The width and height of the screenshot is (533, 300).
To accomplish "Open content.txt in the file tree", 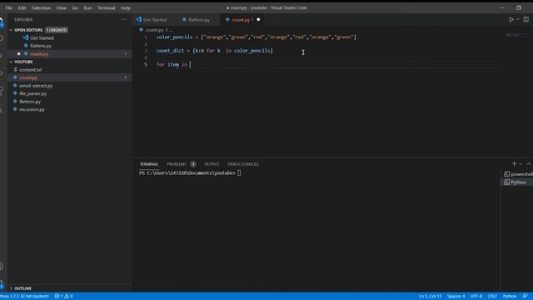I will click(x=30, y=70).
